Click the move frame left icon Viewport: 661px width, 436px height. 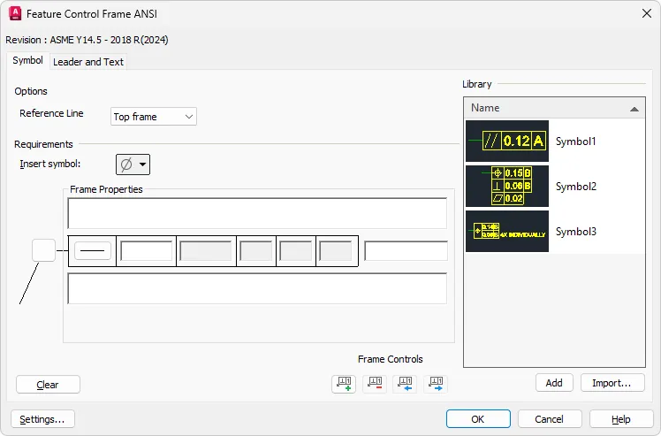(405, 384)
